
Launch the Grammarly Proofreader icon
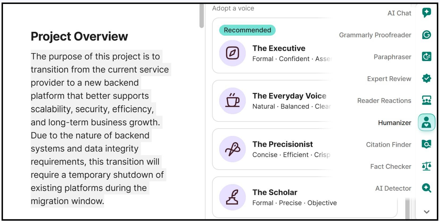point(426,35)
